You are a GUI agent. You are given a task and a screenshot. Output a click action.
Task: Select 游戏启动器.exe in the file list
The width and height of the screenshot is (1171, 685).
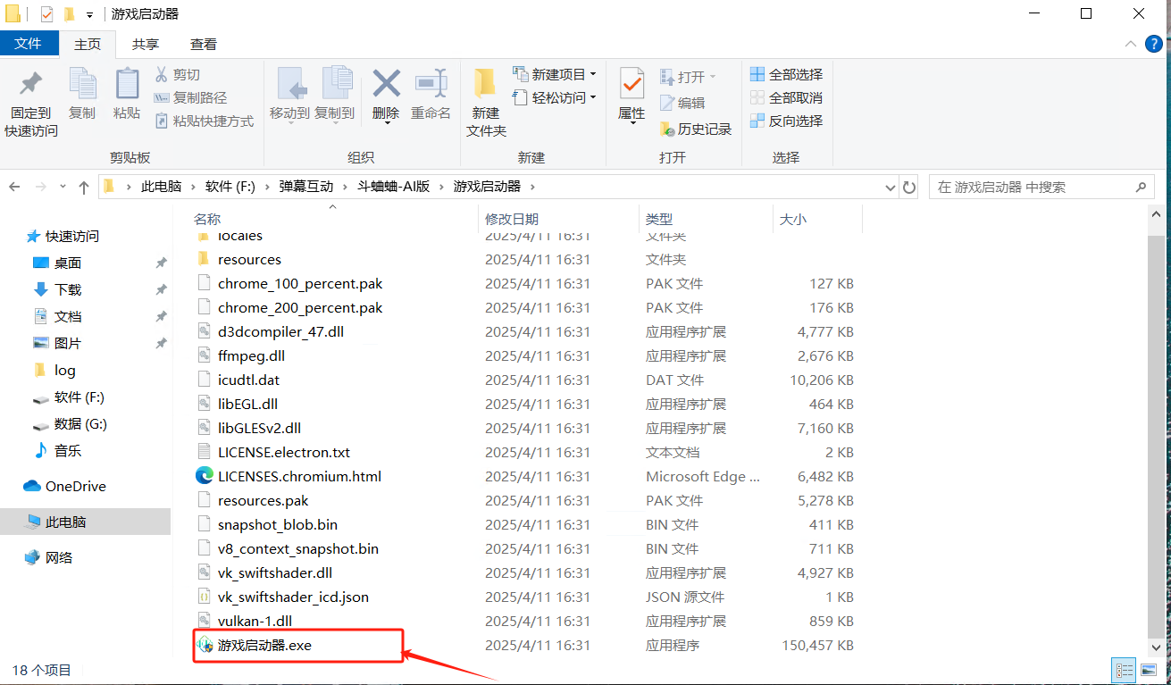click(264, 645)
